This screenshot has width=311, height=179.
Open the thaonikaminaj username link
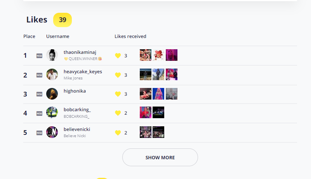[80, 52]
